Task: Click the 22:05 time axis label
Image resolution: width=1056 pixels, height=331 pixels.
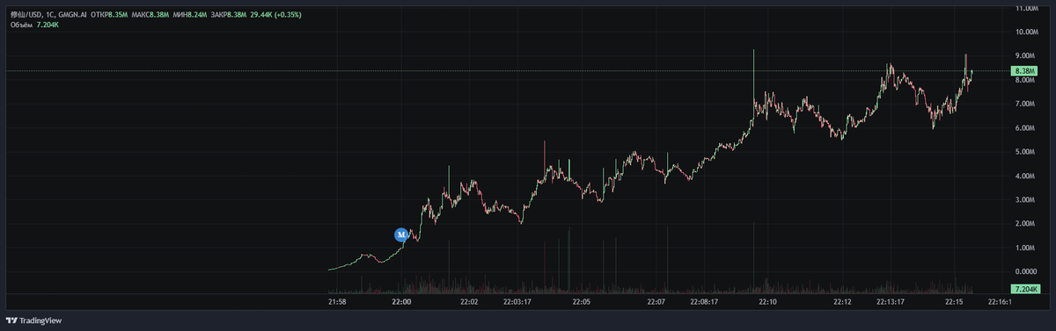Action: click(x=581, y=301)
